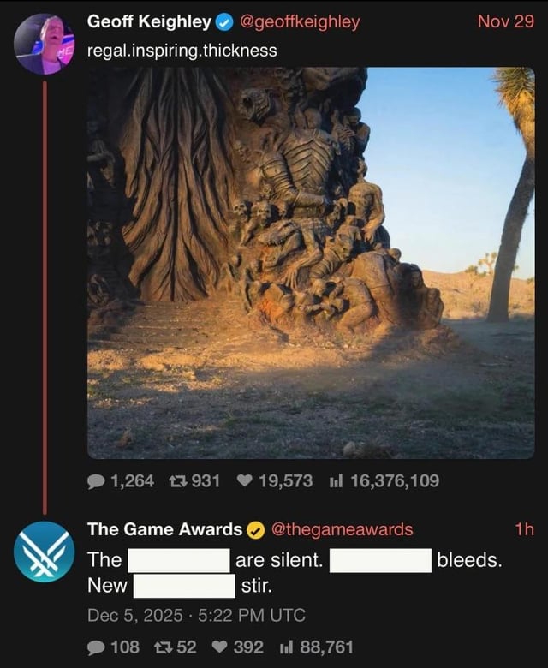Open The Game Awards profile avatar
548x668 pixels.
coord(45,552)
